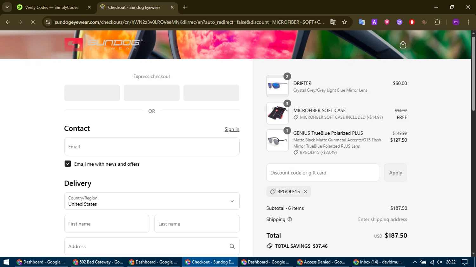Viewport: 476px width, 267px height.
Task: Click the First name field
Action: point(107,224)
